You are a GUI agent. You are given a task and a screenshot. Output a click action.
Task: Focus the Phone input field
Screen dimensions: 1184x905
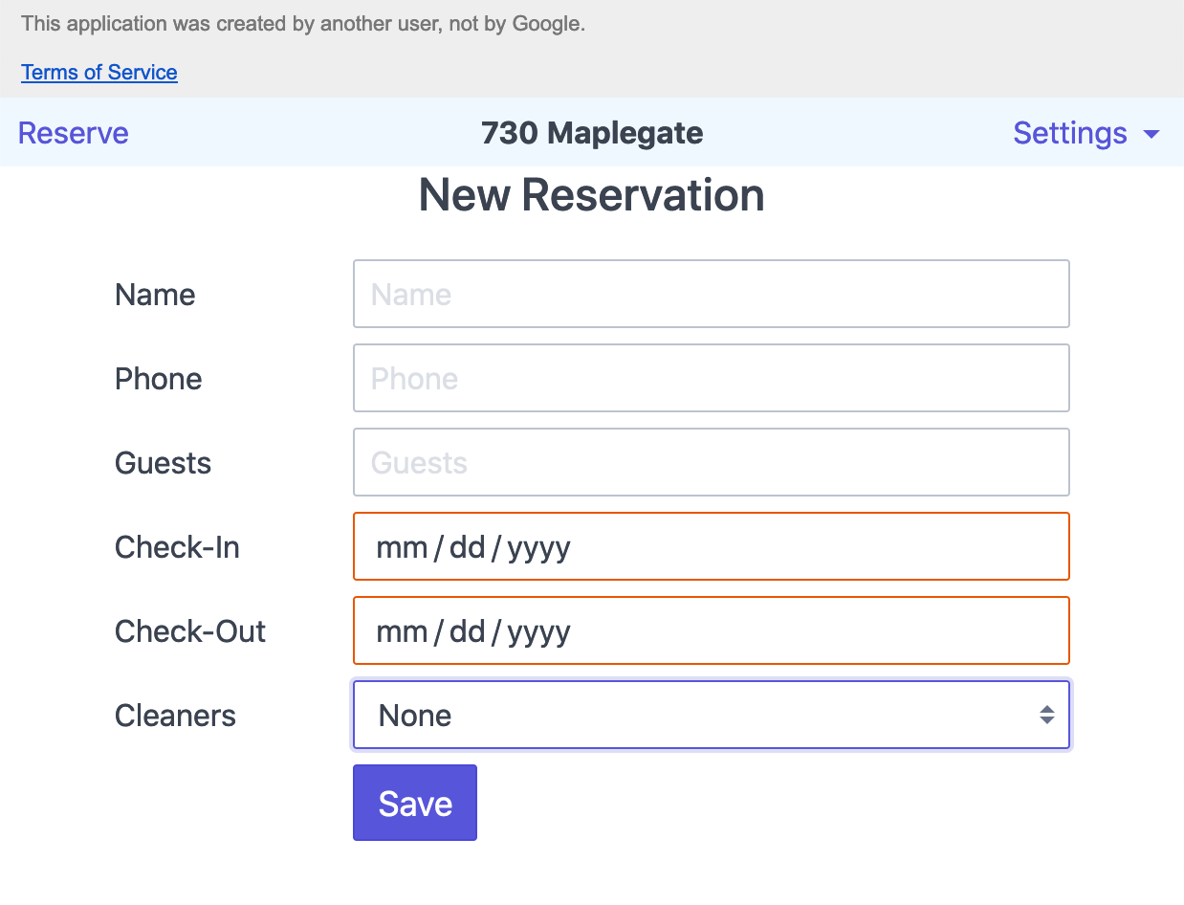[x=712, y=378]
